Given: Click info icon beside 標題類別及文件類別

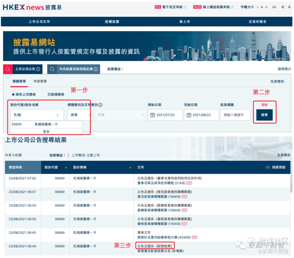Looking at the screenshot, I should [100, 105].
